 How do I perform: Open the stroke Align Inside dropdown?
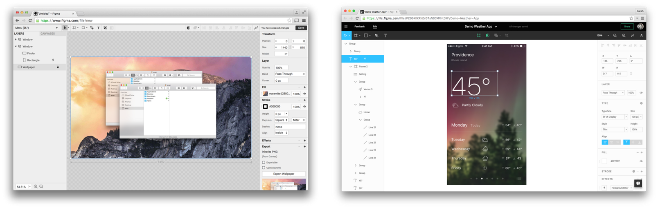pos(281,133)
